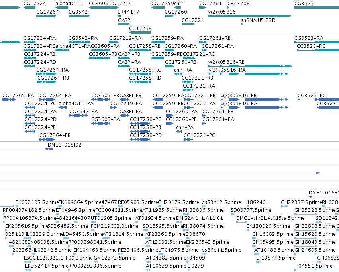This screenshot has height=272, width=339.
Task: Select transcript CG17221-RA label
Action: pos(199,86)
